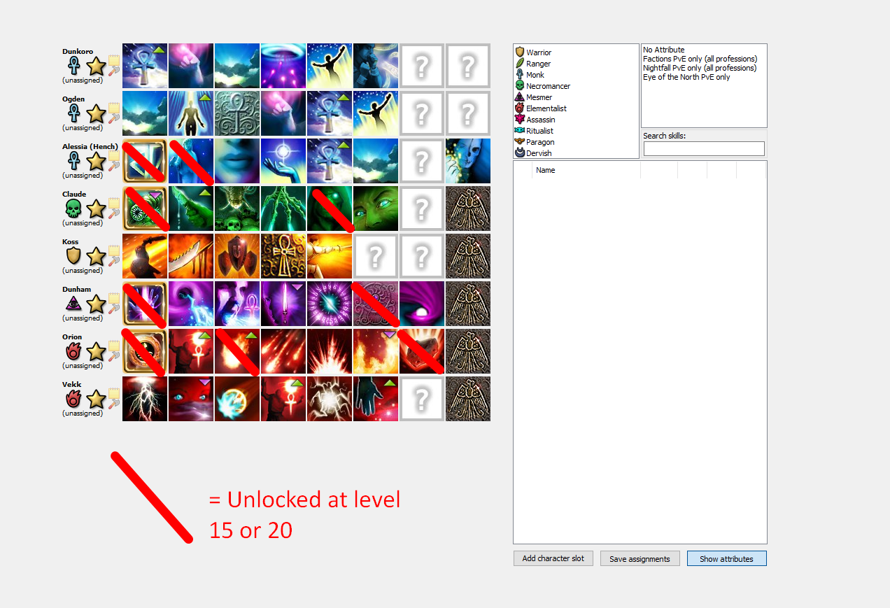Select the rune circle skill in Dunham's row
The image size is (890, 608).
tap(330, 304)
